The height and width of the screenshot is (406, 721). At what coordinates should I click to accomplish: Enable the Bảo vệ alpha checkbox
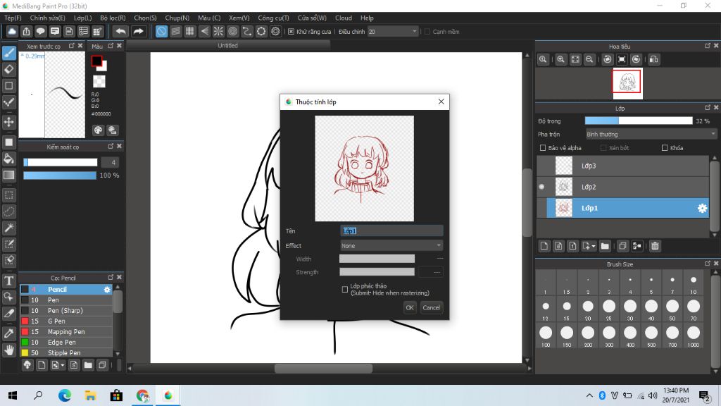coord(543,148)
